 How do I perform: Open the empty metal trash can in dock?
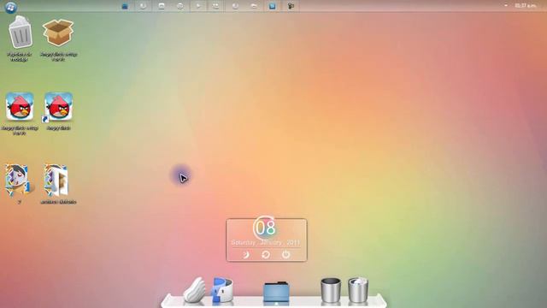tap(331, 290)
